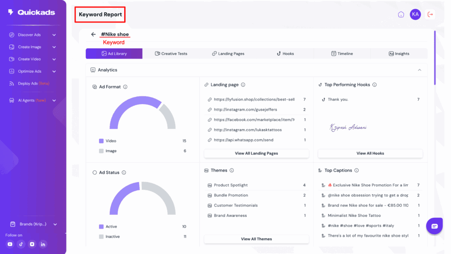This screenshot has height=254, width=451.
Task: Collapse the Analytics panel chevron
Action: pyautogui.click(x=420, y=70)
